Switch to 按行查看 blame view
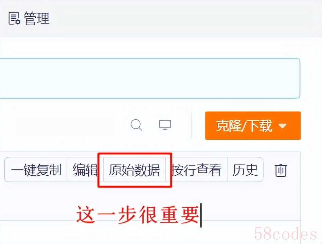322x244 pixels. pos(197,170)
